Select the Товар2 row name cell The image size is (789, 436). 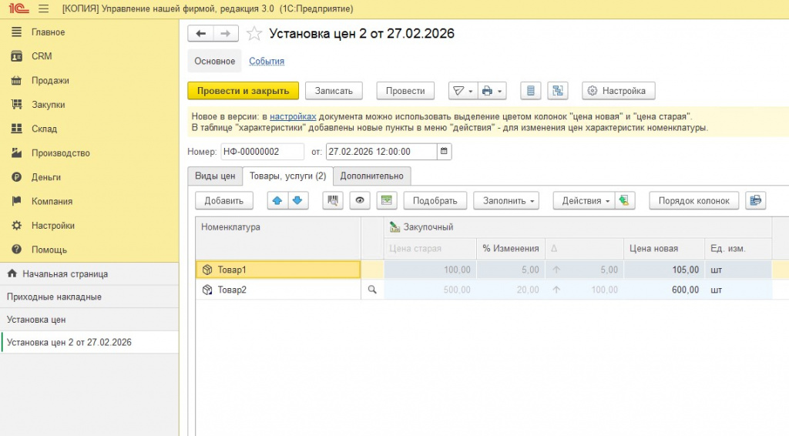(277, 290)
